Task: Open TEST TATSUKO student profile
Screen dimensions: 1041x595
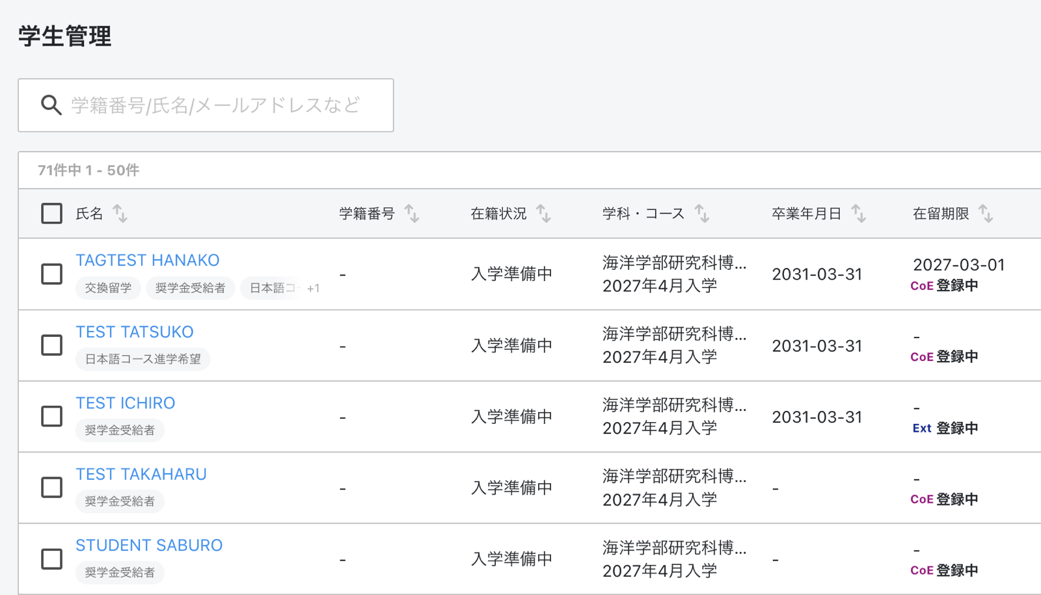Action: (x=135, y=332)
